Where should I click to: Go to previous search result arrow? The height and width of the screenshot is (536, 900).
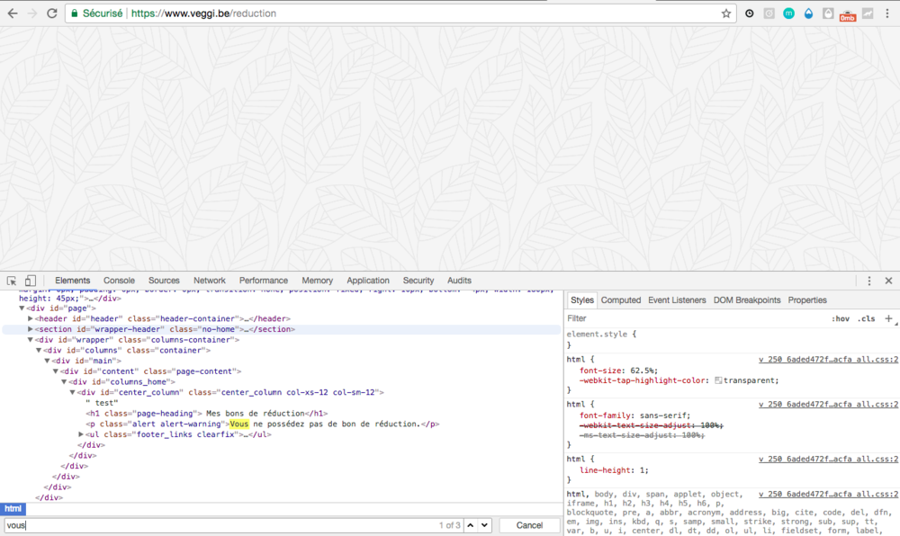tap(471, 525)
